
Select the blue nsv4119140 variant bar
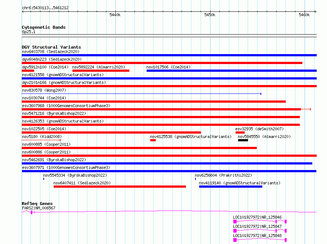tap(231, 187)
